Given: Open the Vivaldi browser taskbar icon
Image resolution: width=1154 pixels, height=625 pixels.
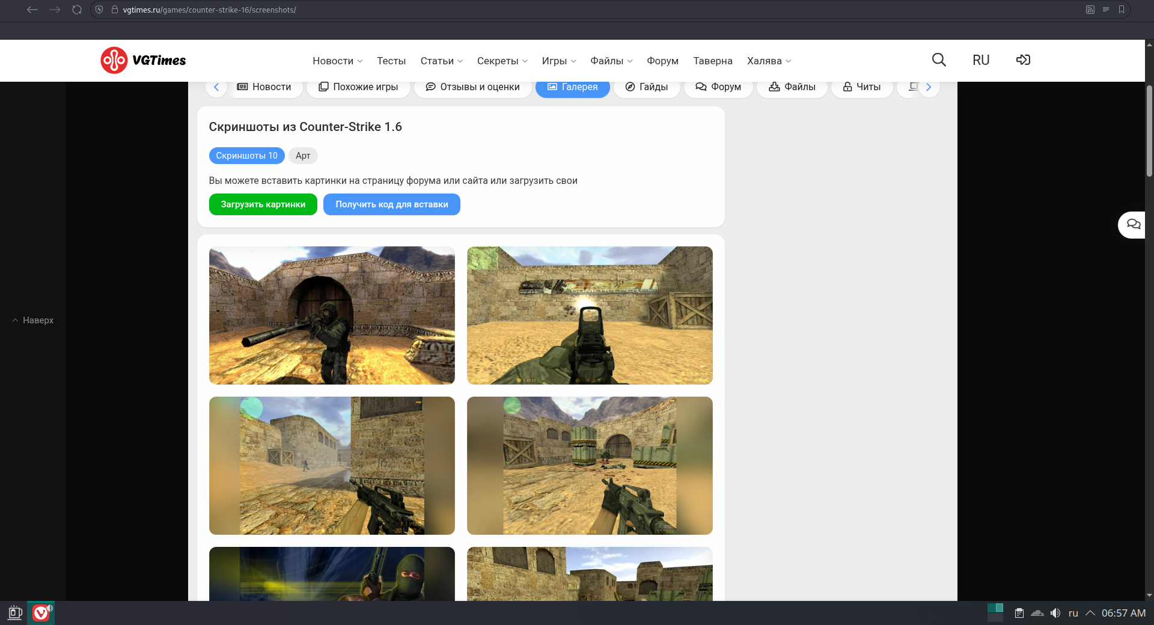Looking at the screenshot, I should (x=41, y=613).
